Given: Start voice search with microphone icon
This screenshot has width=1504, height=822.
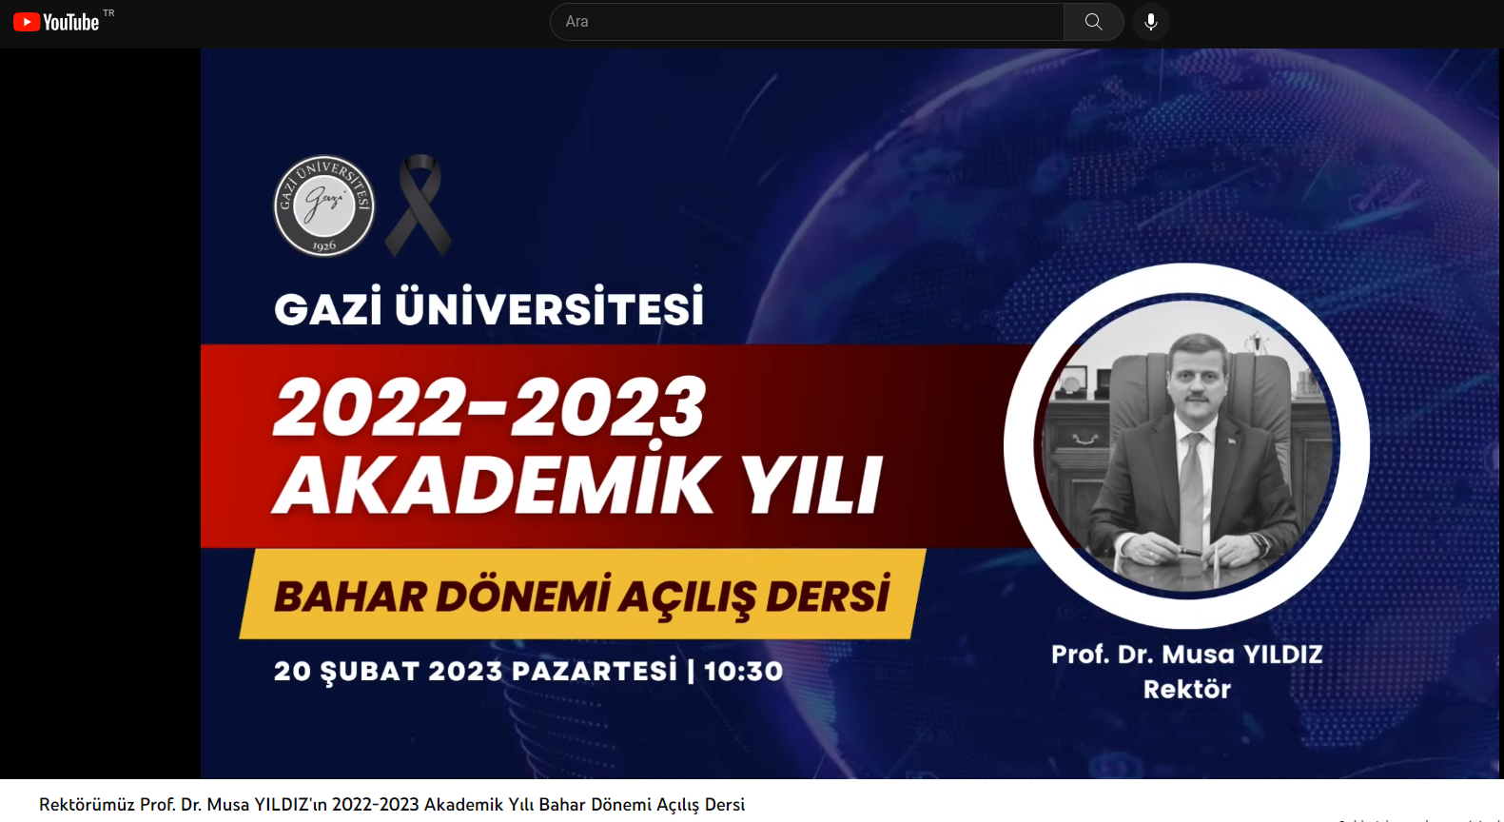Looking at the screenshot, I should pyautogui.click(x=1151, y=22).
